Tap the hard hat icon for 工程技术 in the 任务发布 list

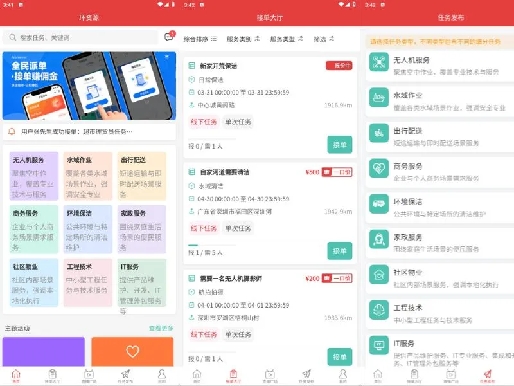pos(378,310)
